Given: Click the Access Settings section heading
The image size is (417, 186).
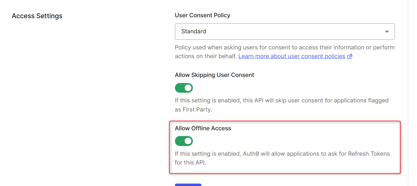Looking at the screenshot, I should pos(37,16).
